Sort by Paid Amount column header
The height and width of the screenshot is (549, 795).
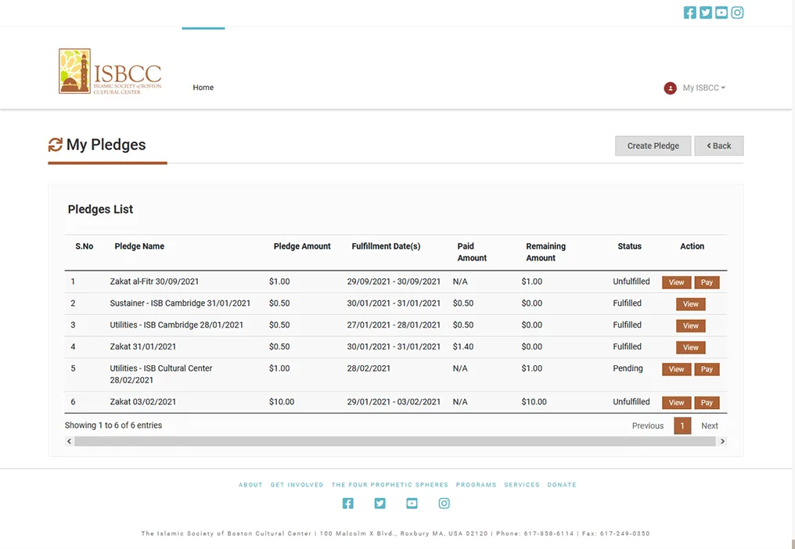click(472, 252)
